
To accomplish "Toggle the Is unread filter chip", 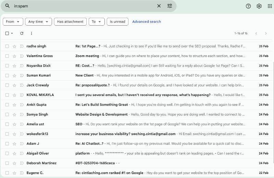I will coord(117,22).
